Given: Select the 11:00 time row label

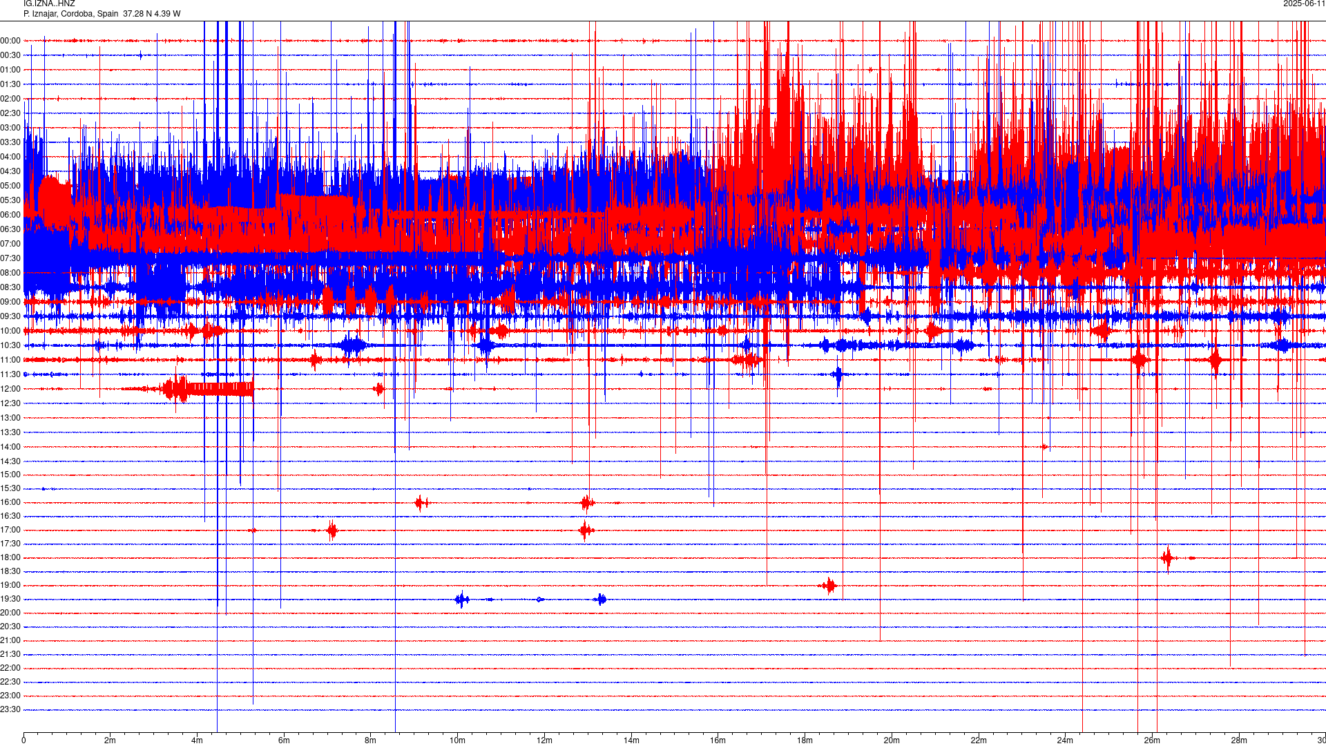Looking at the screenshot, I should tap(10, 360).
